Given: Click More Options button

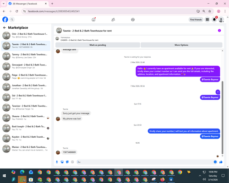Looking at the screenshot, I should pos(181,45).
